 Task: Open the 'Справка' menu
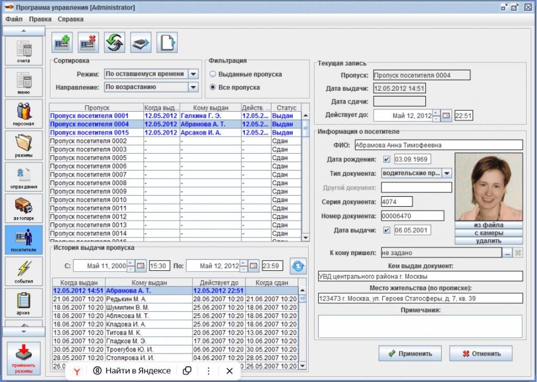point(70,19)
